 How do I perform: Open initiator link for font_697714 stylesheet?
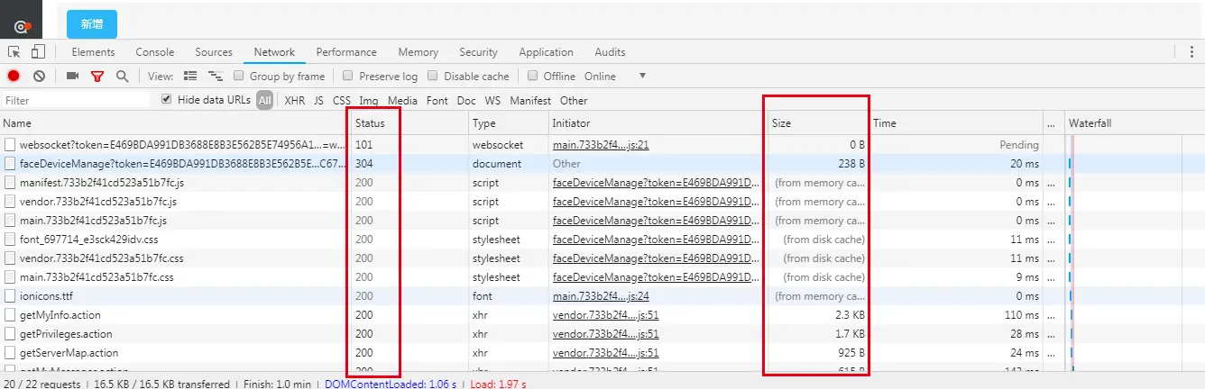point(657,240)
